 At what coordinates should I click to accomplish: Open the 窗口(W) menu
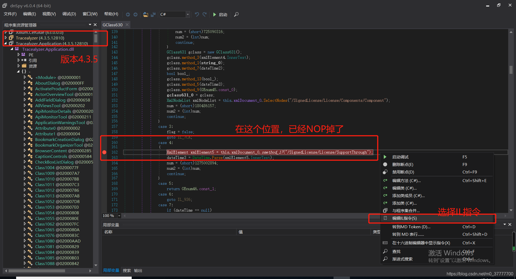click(90, 14)
